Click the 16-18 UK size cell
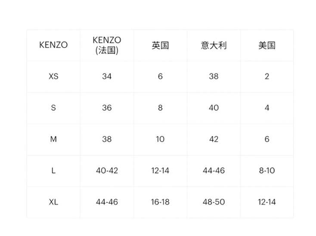The image size is (316, 236). [160, 202]
